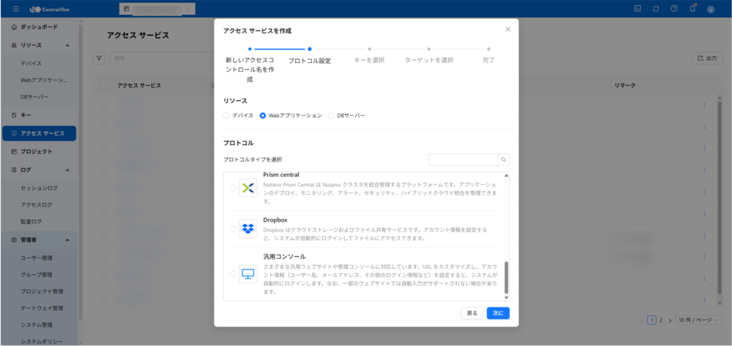Click the 次に button
The image size is (732, 346).
tap(498, 313)
